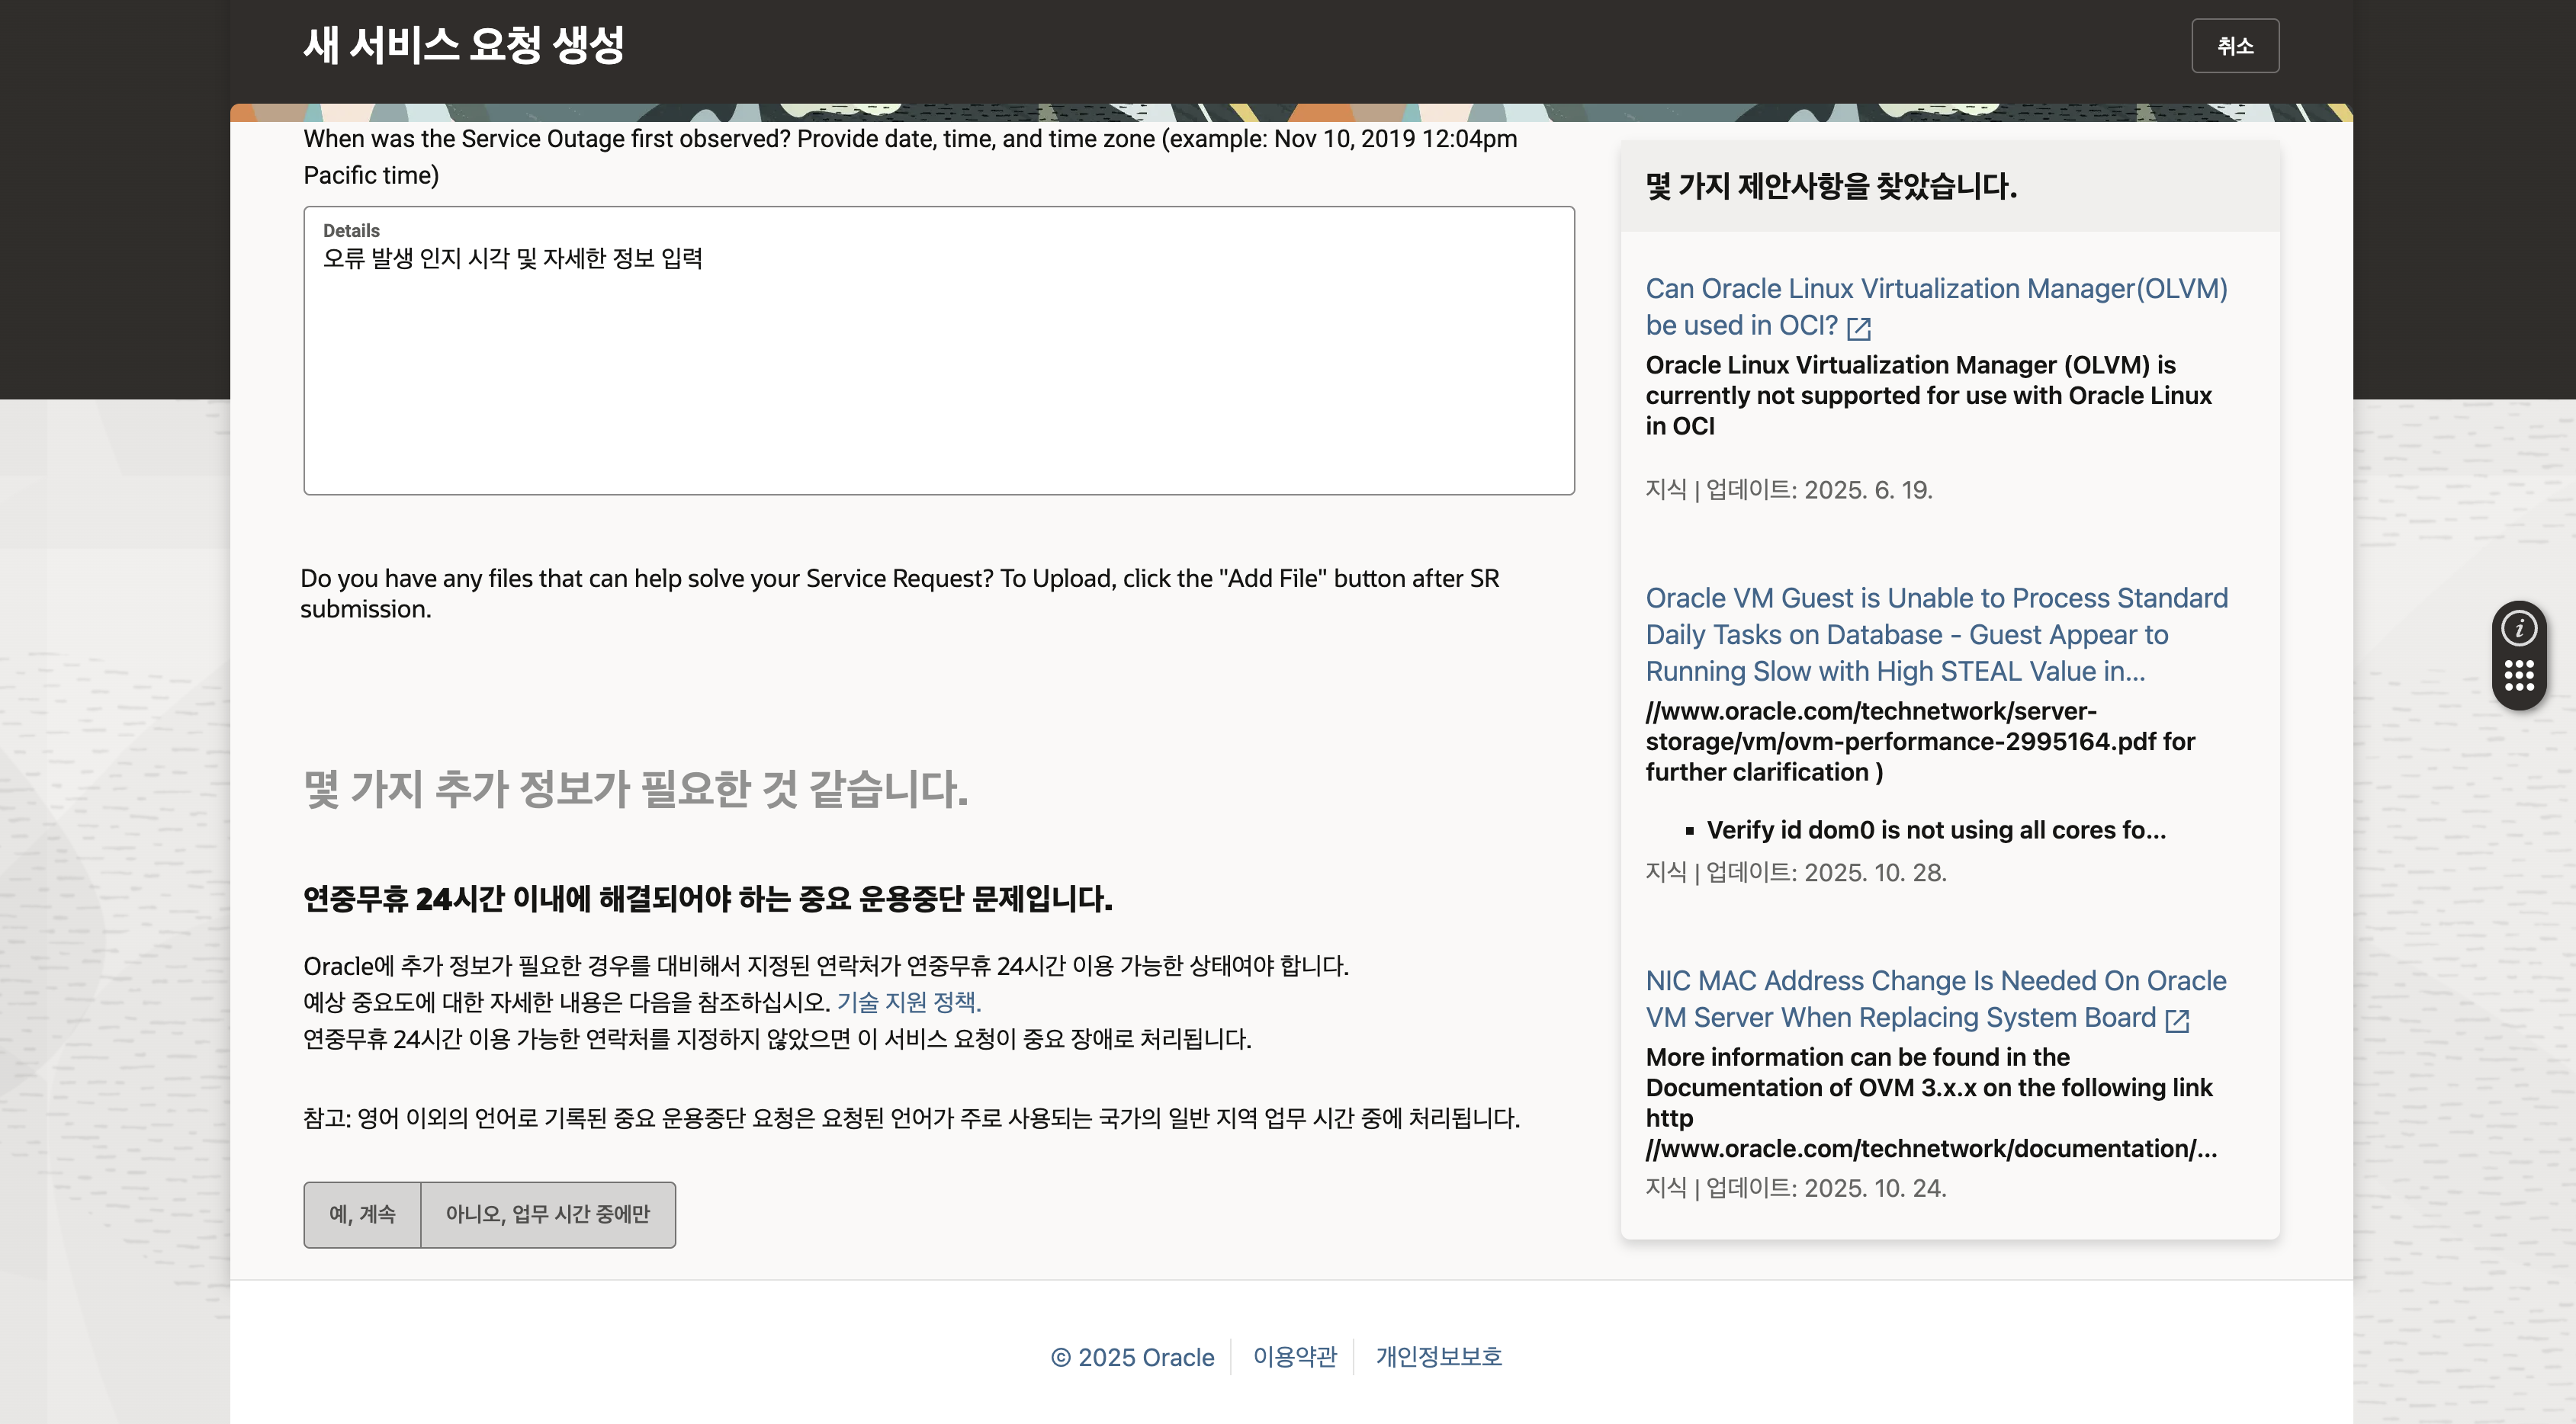Open the 이용약관 footer link
The width and height of the screenshot is (2576, 1424).
coord(1294,1357)
